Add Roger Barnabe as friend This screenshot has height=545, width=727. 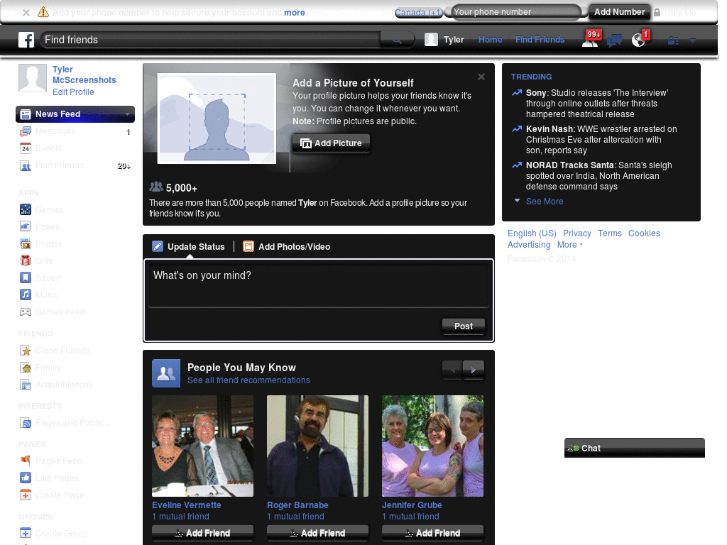coord(317,533)
